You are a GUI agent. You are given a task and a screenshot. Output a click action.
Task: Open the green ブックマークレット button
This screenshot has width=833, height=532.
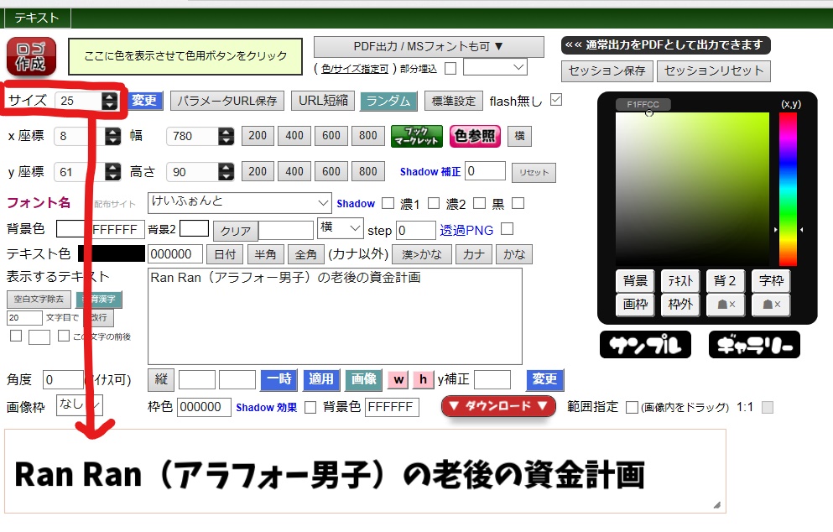pos(416,136)
